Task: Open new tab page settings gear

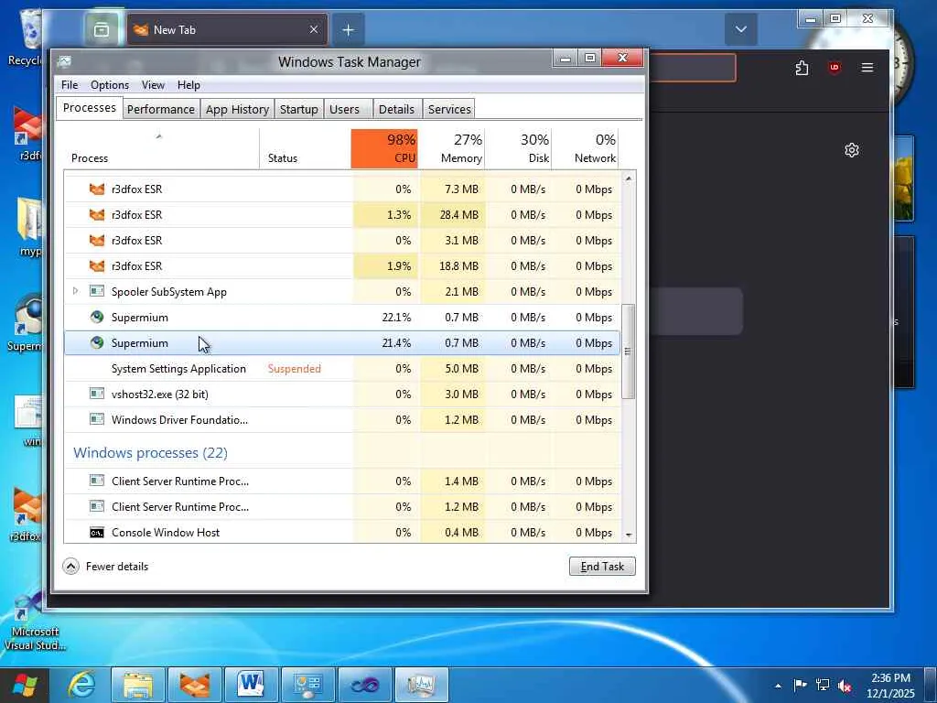Action: 852,150
